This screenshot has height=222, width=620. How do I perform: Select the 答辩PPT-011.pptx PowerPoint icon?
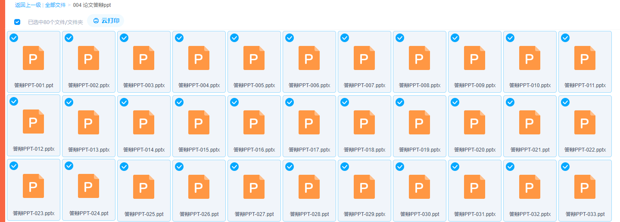click(x=585, y=58)
